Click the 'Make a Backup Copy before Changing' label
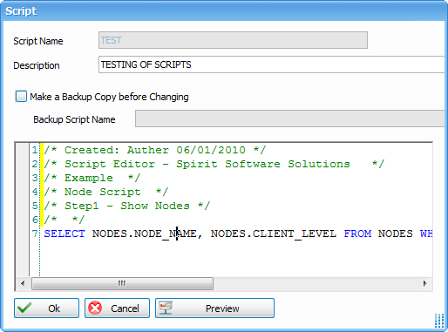Screen dimensions: 448x332 tap(109, 97)
